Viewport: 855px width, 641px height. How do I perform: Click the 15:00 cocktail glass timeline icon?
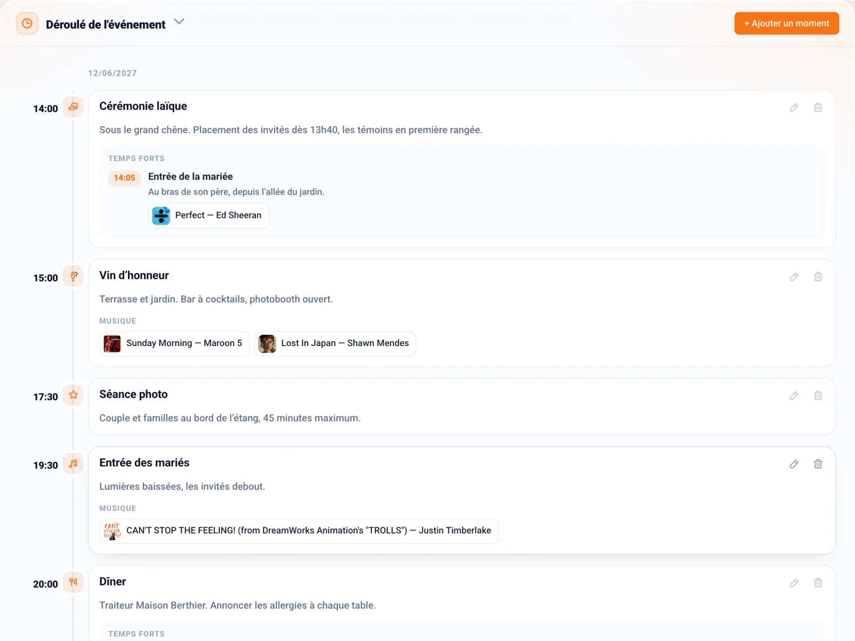(73, 276)
